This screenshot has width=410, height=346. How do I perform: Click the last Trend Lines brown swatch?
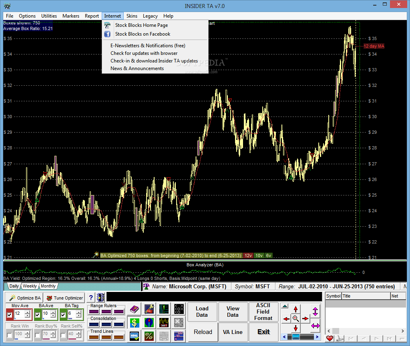pos(119,337)
